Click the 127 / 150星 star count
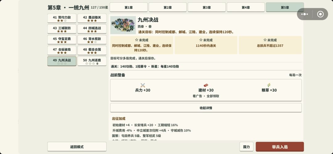This screenshot has width=333, height=154. (x=99, y=7)
